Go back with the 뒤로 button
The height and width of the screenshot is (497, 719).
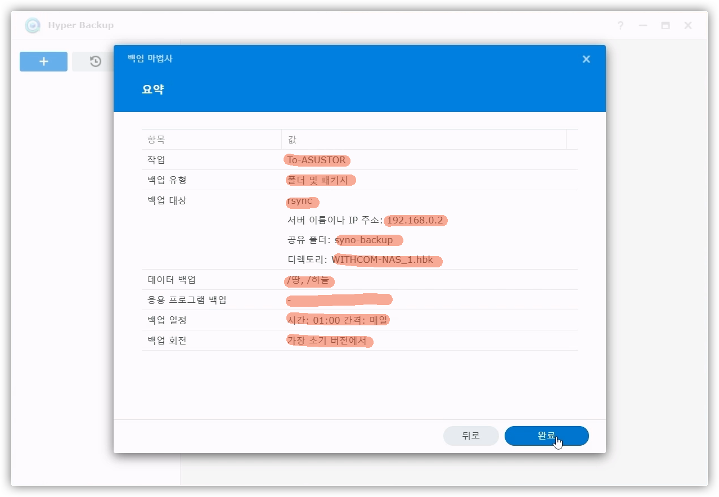[470, 436]
